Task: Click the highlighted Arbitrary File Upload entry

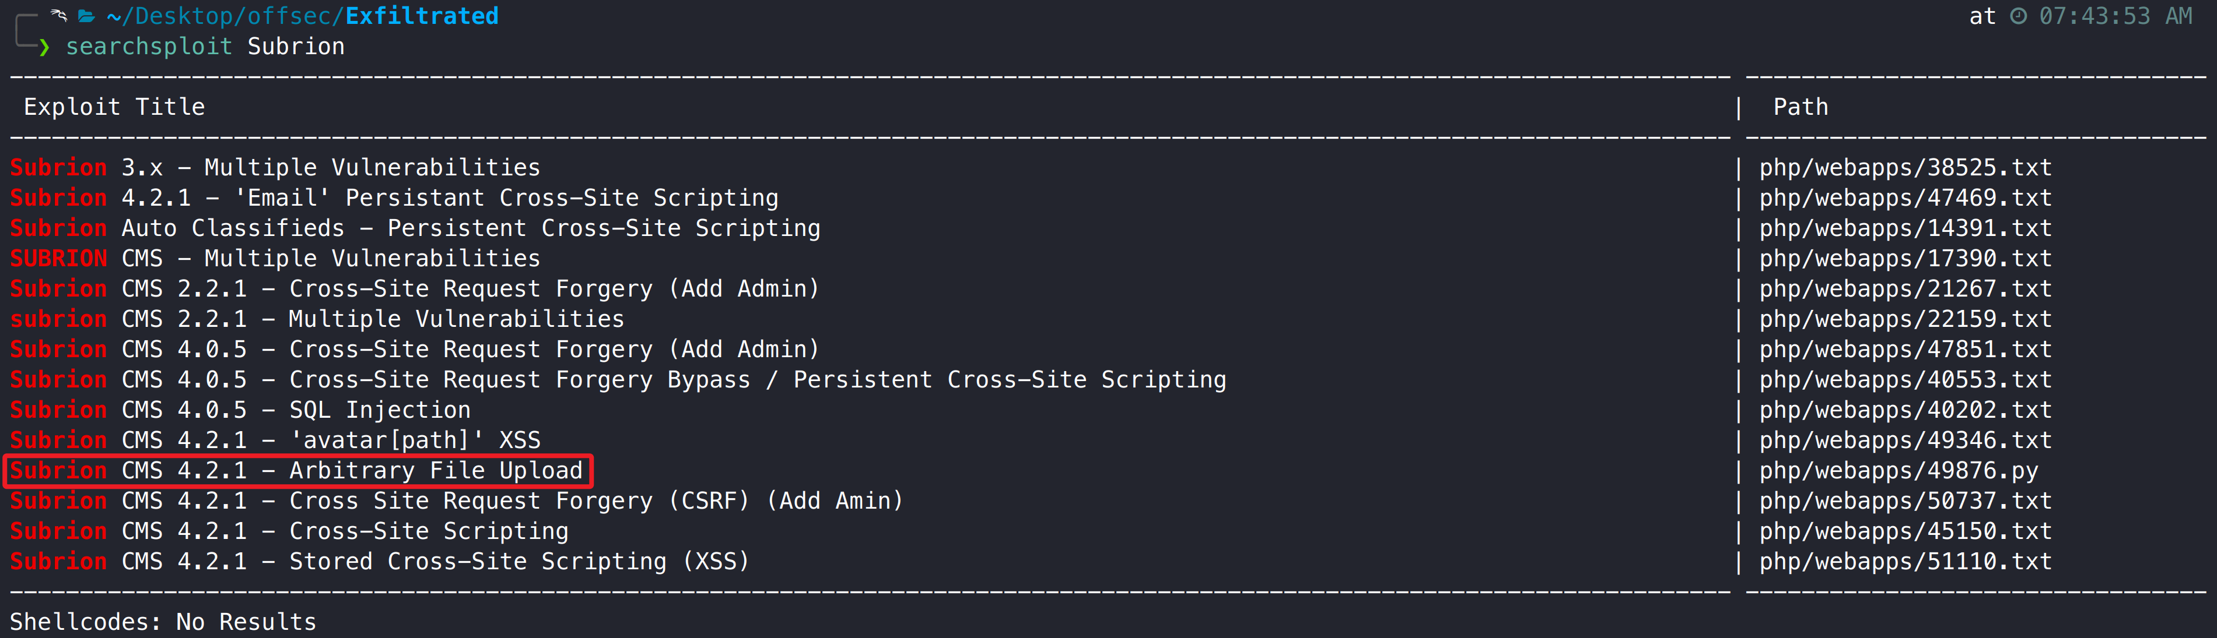Action: (x=297, y=470)
